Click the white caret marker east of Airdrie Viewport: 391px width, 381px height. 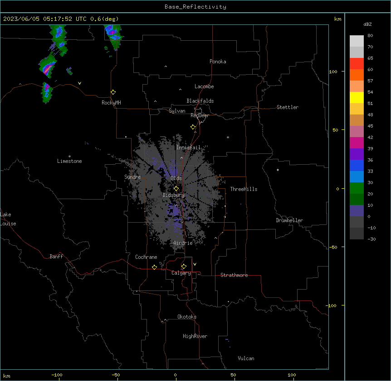point(216,238)
